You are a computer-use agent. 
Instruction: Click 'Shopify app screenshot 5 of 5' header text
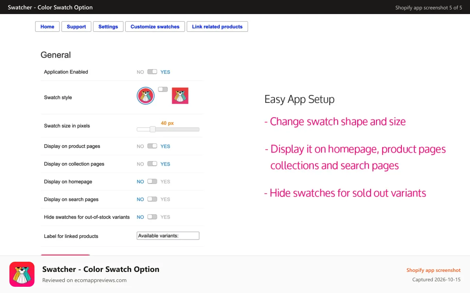coord(428,7)
